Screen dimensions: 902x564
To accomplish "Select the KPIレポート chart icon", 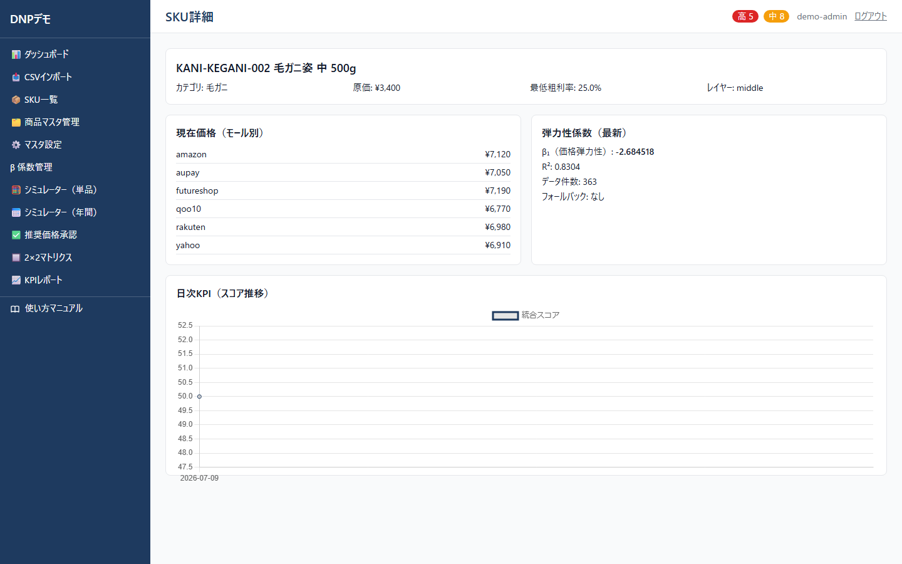I will (16, 280).
